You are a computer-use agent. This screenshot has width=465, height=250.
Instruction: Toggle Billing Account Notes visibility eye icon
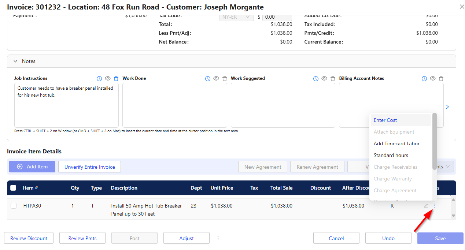click(x=433, y=79)
